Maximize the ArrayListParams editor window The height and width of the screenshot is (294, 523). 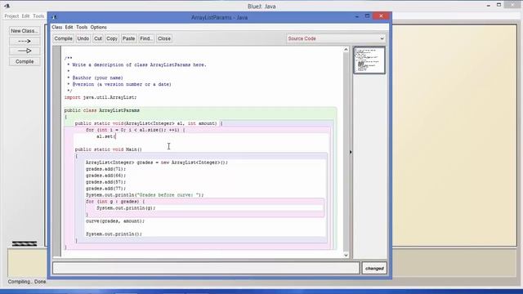tap(367, 16)
